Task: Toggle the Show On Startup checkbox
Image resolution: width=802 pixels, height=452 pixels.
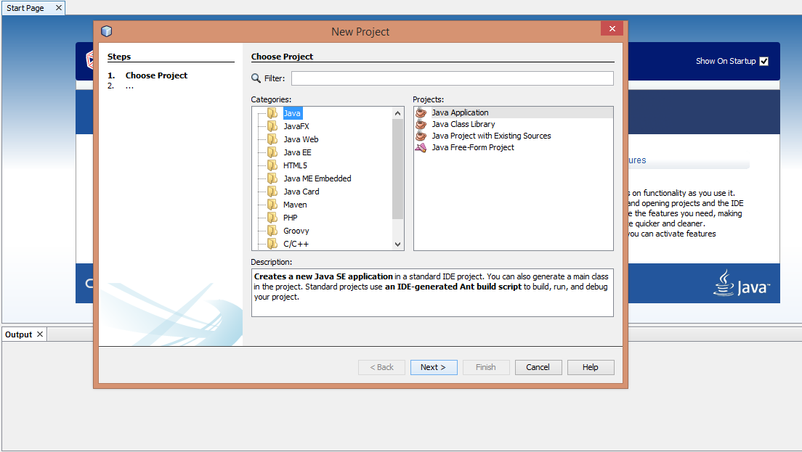Action: [763, 61]
